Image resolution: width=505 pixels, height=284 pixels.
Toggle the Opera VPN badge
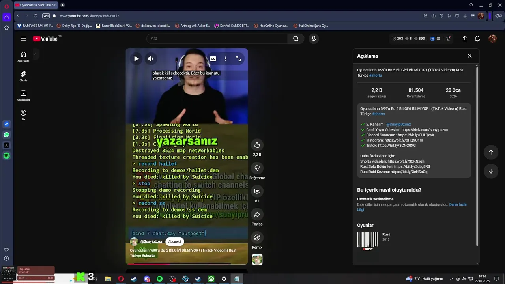(x=46, y=16)
